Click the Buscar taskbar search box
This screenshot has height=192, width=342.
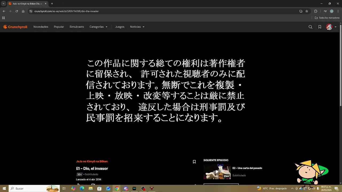[x=34, y=189]
